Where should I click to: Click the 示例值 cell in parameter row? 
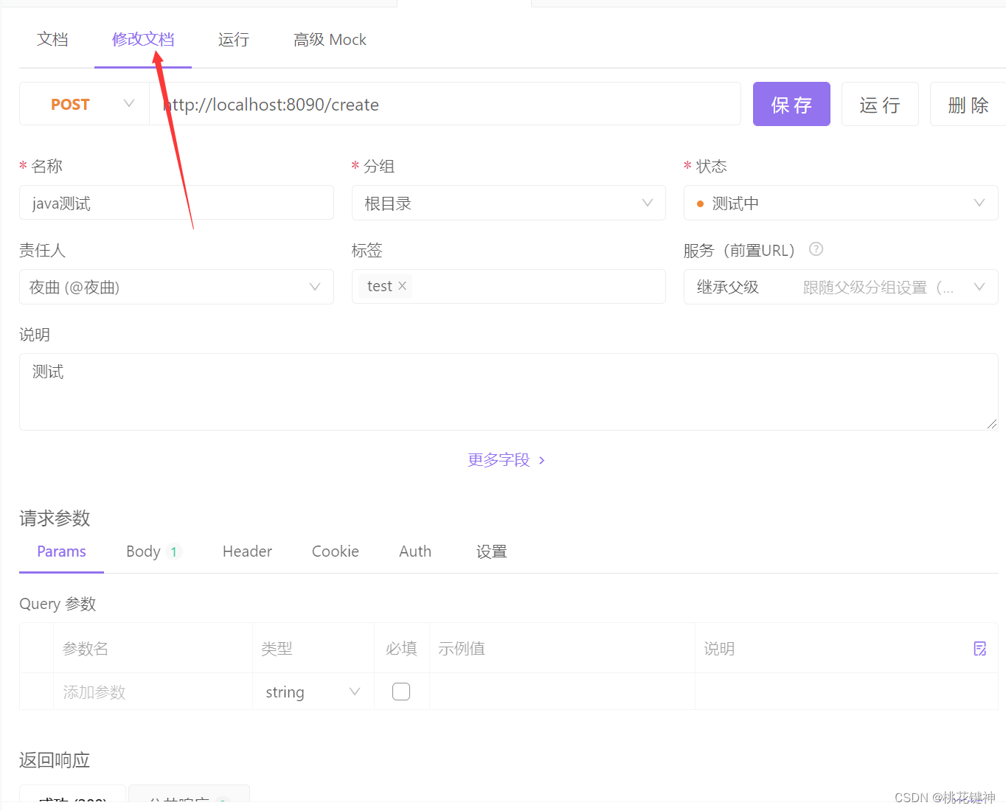tap(562, 692)
